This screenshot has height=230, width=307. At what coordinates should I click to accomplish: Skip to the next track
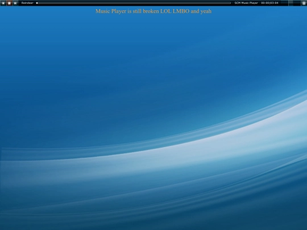pyautogui.click(x=15, y=3)
